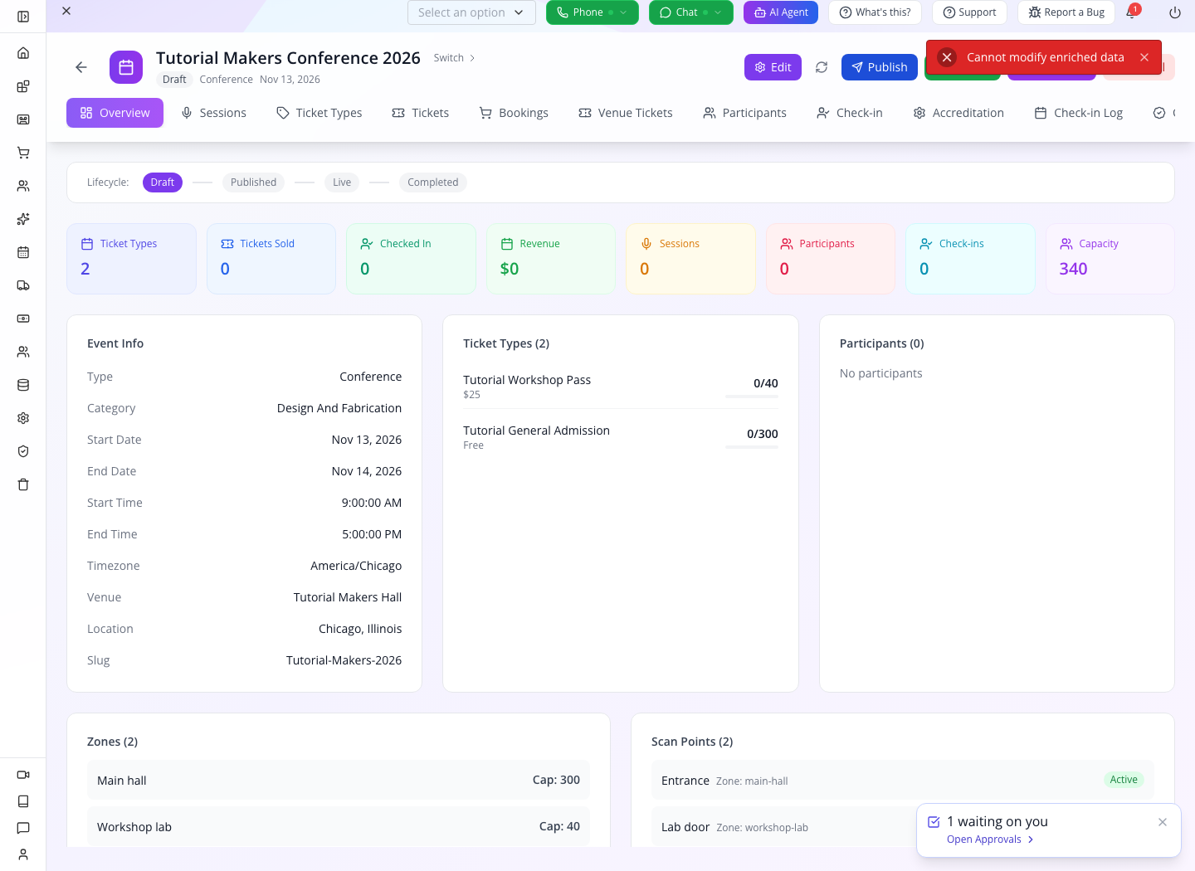Screen dimensions: 1195x871
Task: Go to the Venue Tickets tab
Action: 626,113
